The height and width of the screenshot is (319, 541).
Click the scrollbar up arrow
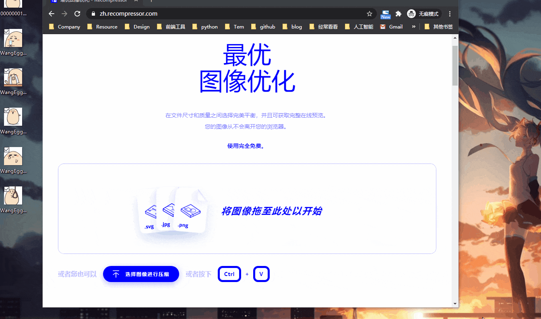point(455,38)
